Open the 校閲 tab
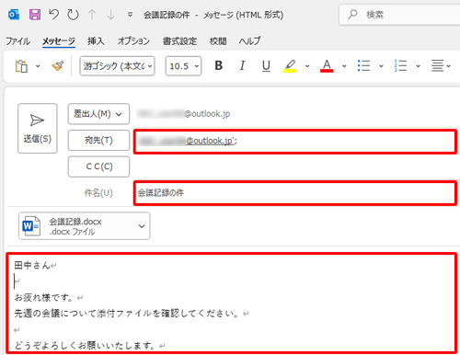 point(218,41)
